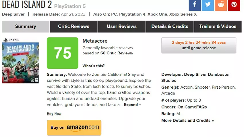Open the Deep Silver publisher link
The width and height of the screenshot is (244, 137).
coord(13,14)
